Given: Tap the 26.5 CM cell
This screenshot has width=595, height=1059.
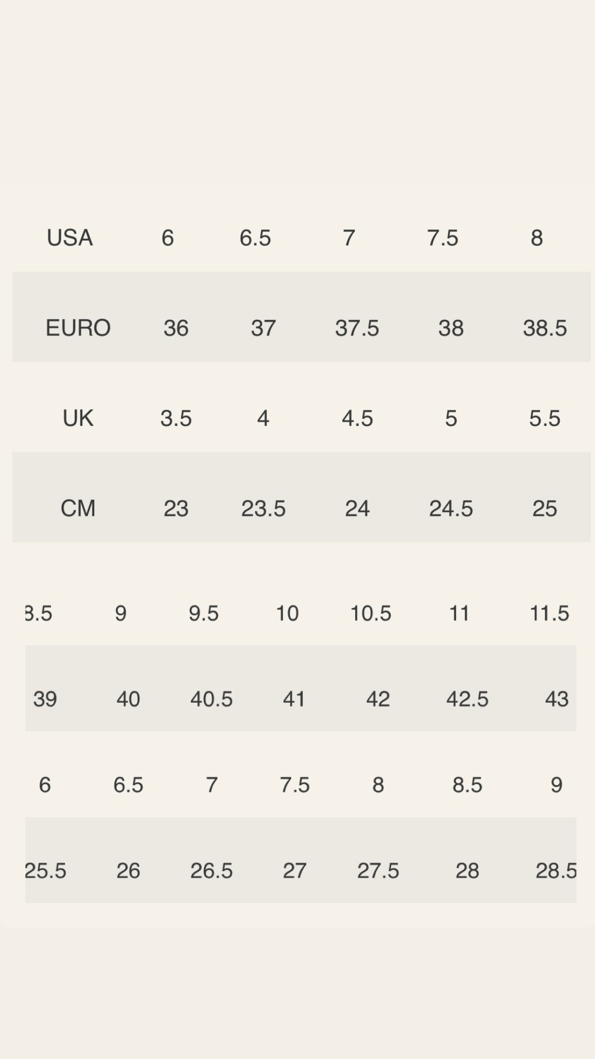Looking at the screenshot, I should coord(211,871).
